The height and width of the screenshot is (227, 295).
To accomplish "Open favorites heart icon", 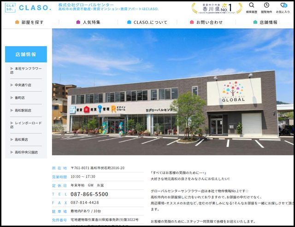I will tap(283, 5).
